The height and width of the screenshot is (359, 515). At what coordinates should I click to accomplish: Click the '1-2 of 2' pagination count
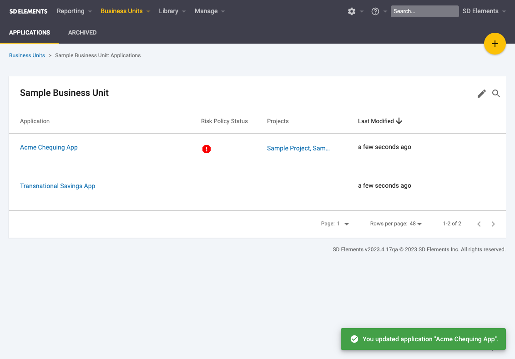452,224
